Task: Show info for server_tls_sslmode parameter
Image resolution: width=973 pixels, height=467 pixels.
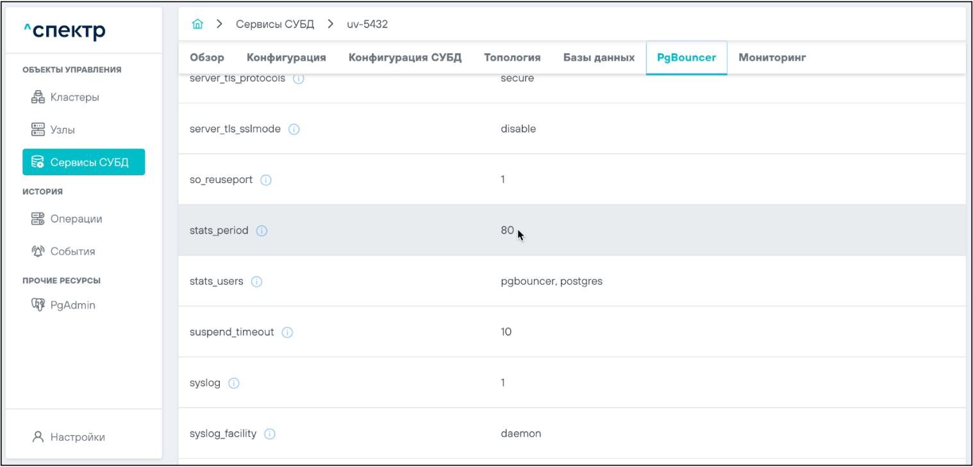Action: 294,129
